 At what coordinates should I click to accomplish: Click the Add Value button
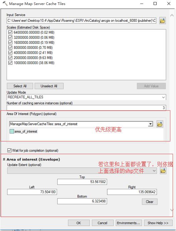[x=151, y=86]
